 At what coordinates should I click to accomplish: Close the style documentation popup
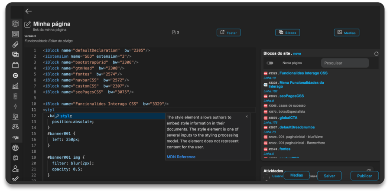tap(247, 116)
